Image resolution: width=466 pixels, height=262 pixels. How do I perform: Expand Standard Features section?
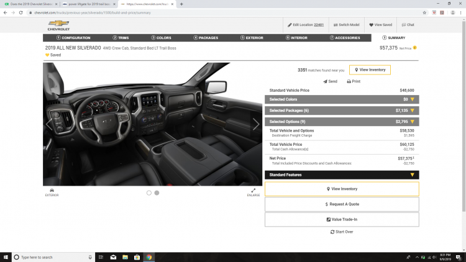pos(342,174)
